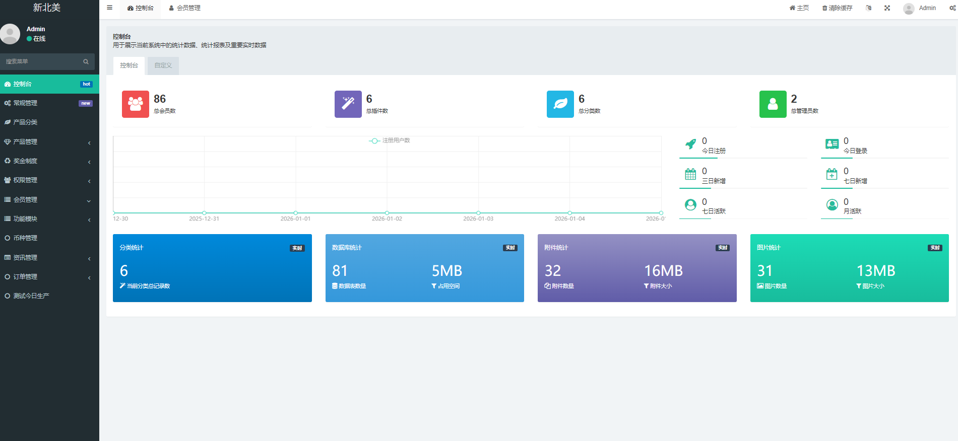Click the 清除缓存 button
Viewport: 958px width, 441px height.
(837, 8)
